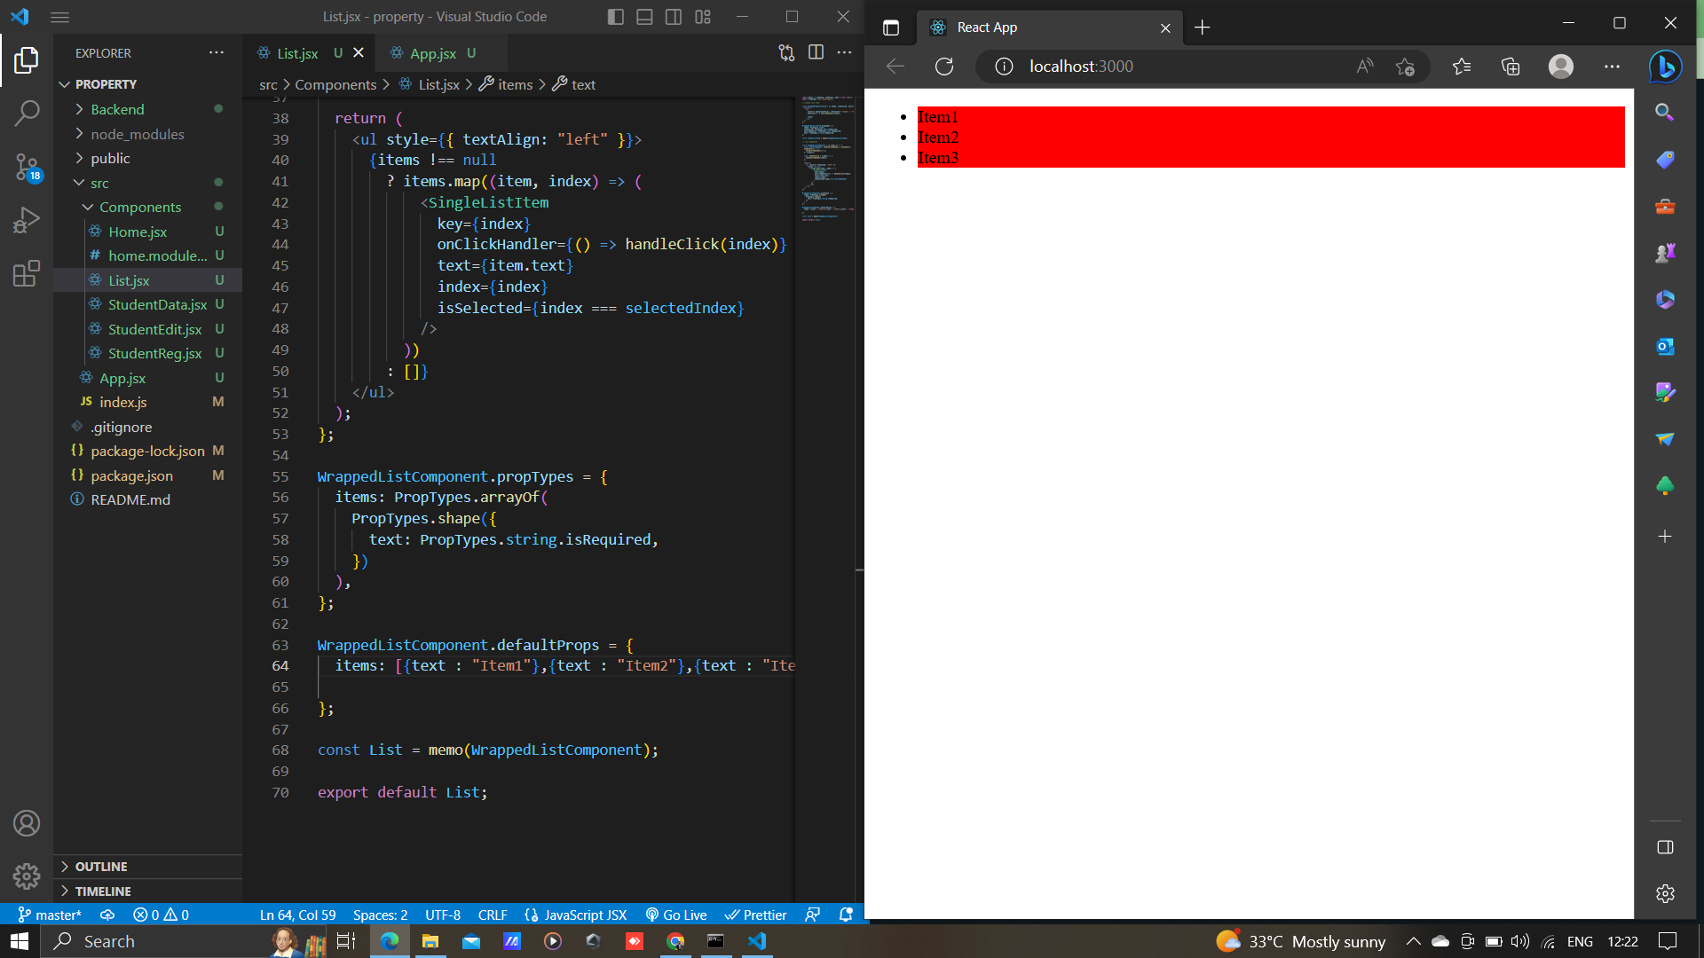This screenshot has height=958, width=1704.
Task: Open Bing Copilot in the Edge sidebar
Action: point(1666,67)
